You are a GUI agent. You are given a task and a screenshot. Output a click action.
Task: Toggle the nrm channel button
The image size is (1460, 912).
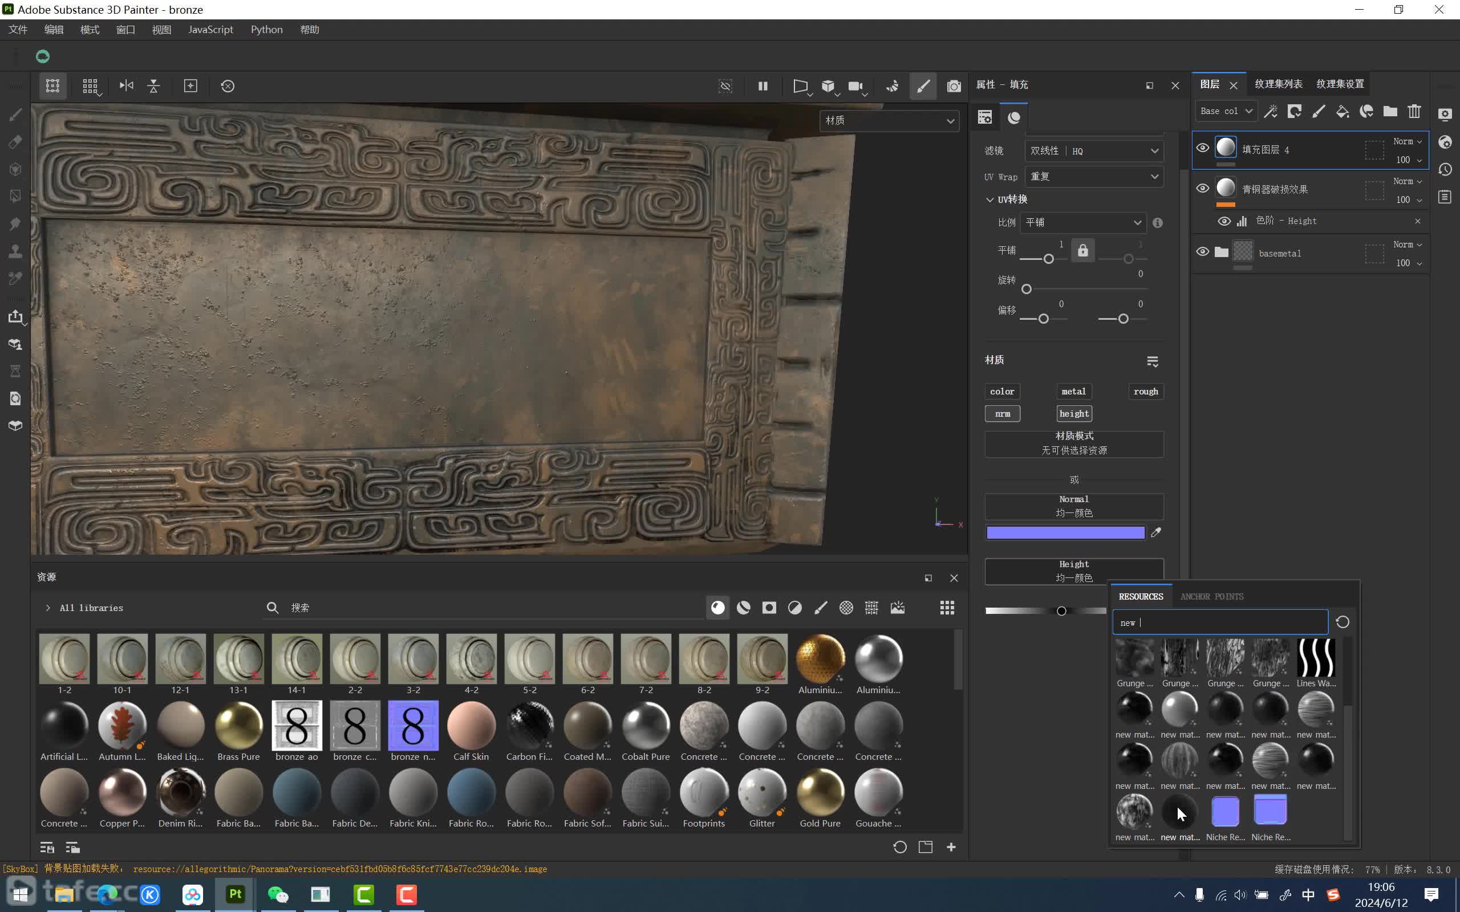[1002, 414]
